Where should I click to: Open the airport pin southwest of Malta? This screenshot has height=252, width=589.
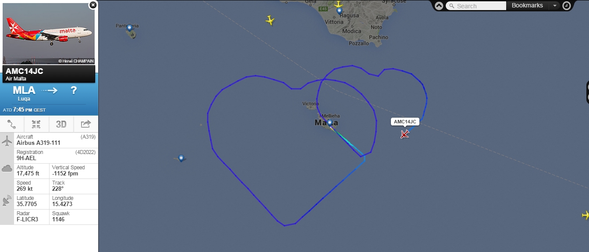(181, 158)
